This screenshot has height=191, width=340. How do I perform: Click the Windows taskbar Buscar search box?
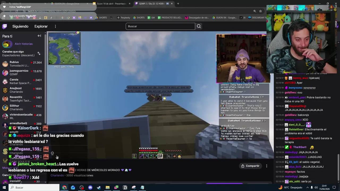click(34, 188)
